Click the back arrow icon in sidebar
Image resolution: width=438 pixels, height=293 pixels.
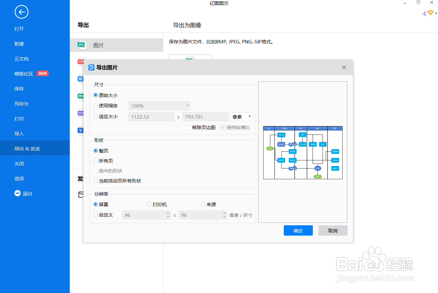pyautogui.click(x=22, y=12)
